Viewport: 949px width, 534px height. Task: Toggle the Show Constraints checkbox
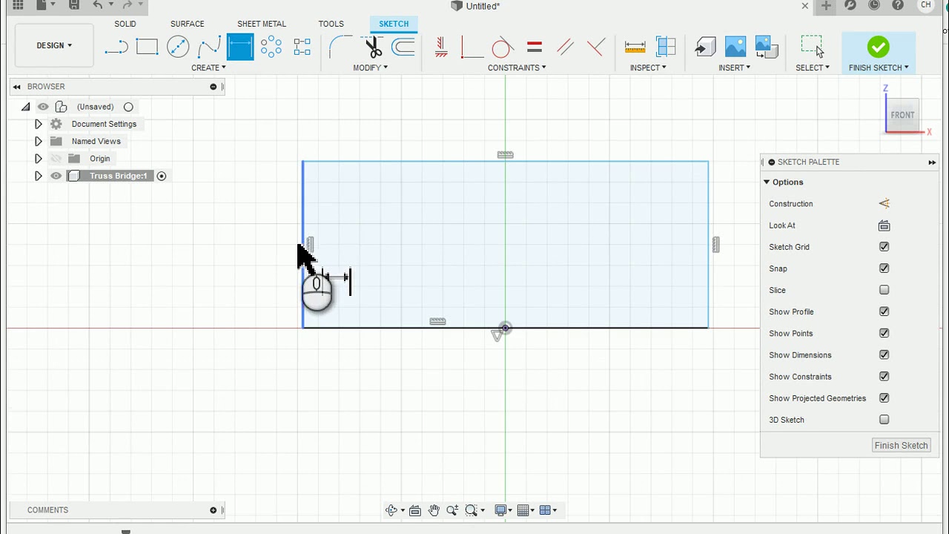[x=884, y=376]
